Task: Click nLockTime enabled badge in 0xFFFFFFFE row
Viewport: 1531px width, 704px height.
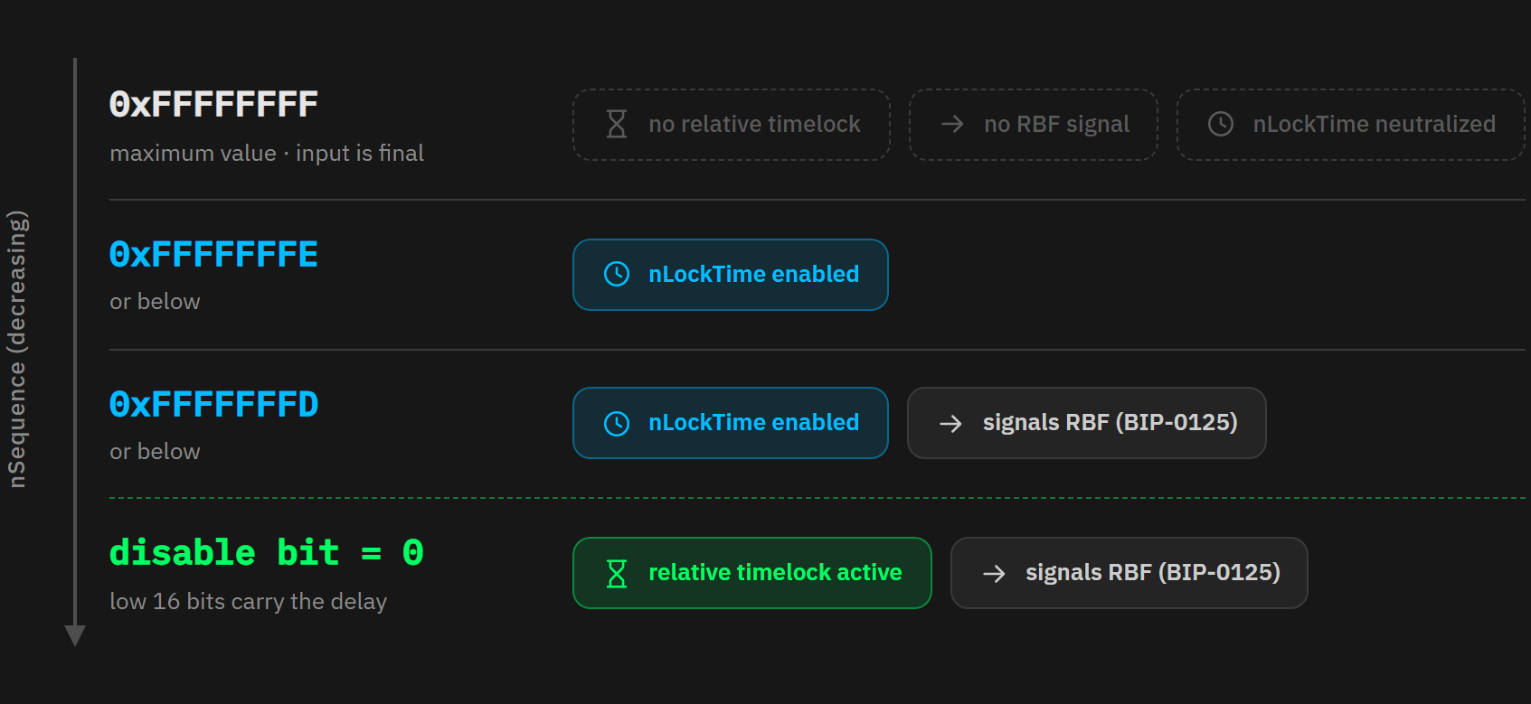Action: click(x=731, y=275)
